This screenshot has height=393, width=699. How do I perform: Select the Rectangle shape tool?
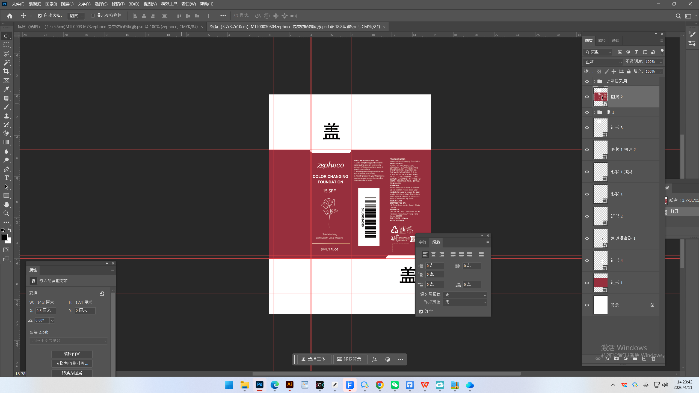tap(6, 196)
